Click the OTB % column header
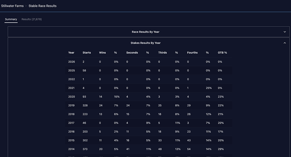 tap(222, 53)
